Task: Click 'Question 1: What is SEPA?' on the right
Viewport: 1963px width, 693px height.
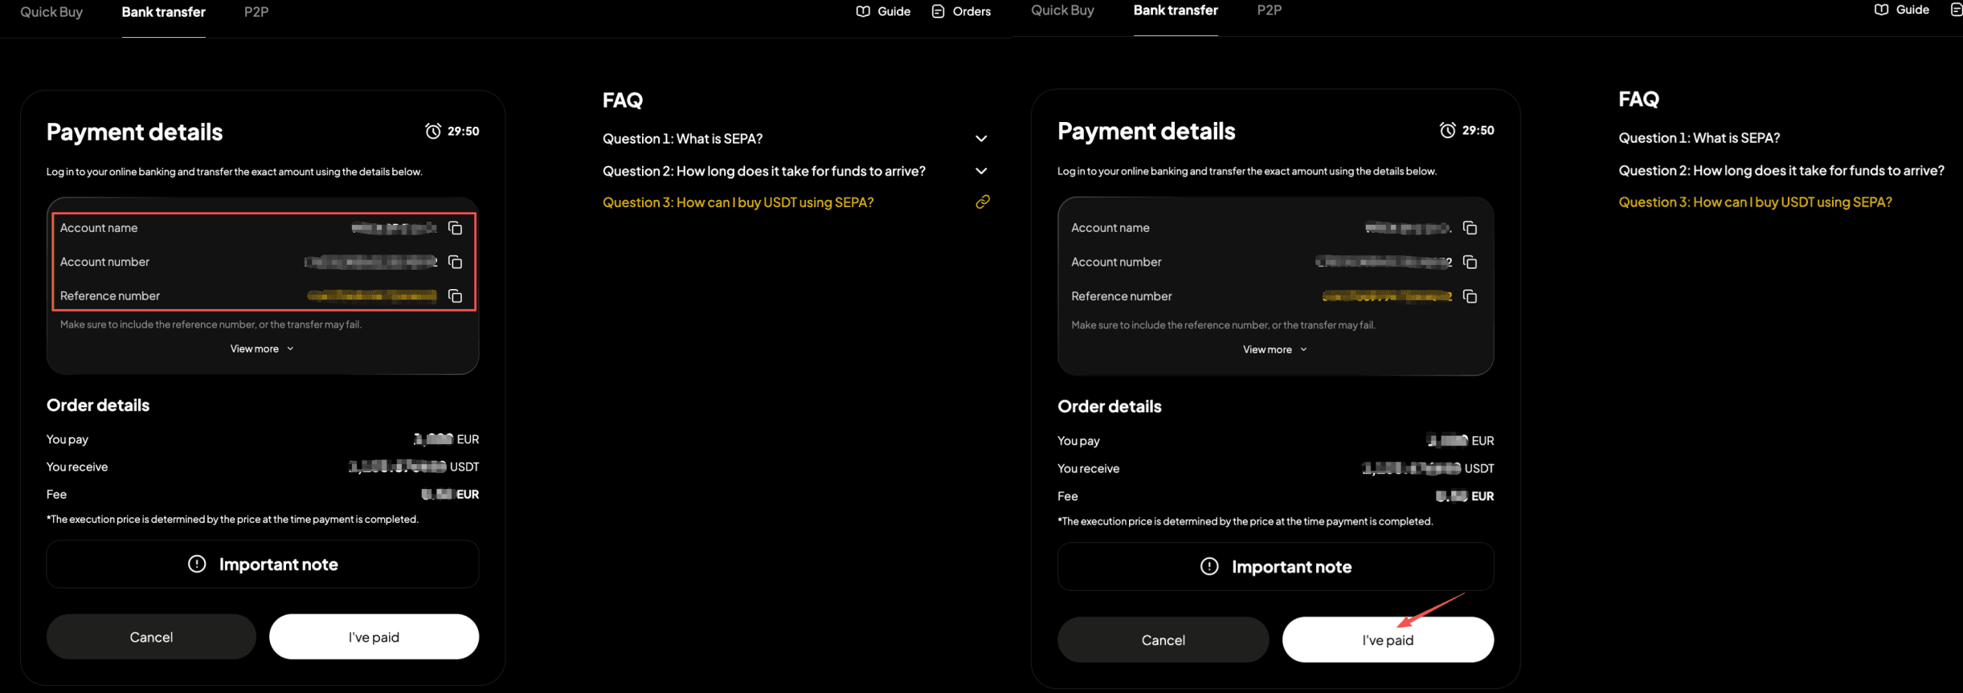Action: [x=1699, y=138]
